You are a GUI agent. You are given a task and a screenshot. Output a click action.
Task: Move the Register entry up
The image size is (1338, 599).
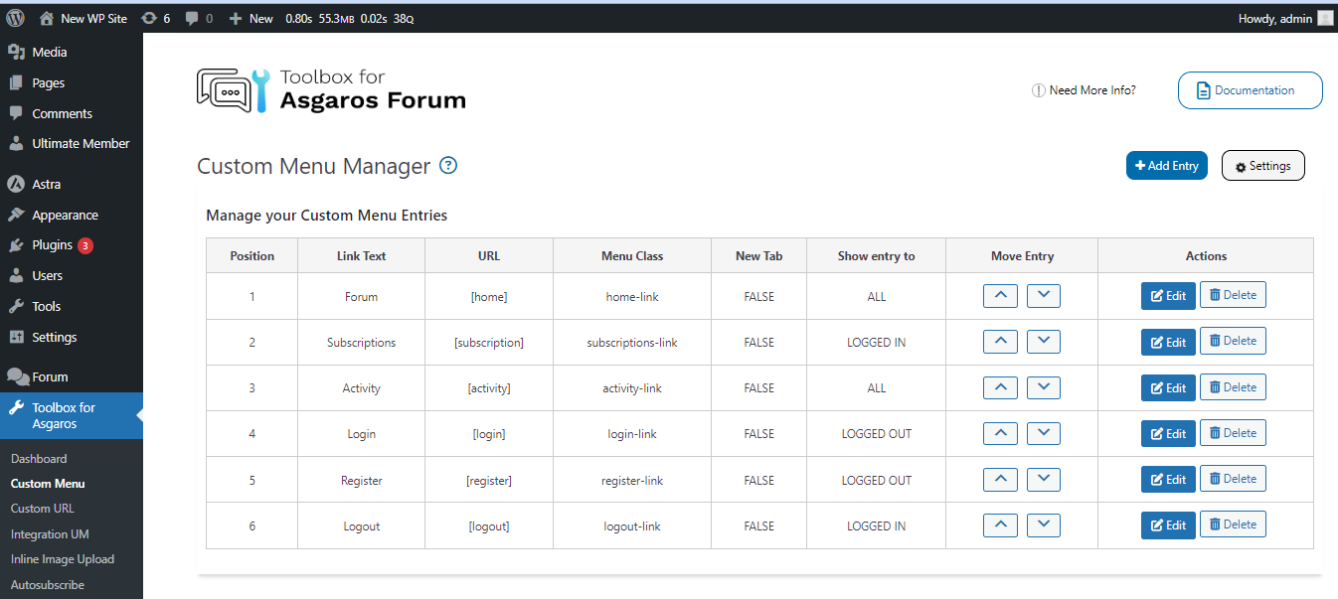point(1000,479)
